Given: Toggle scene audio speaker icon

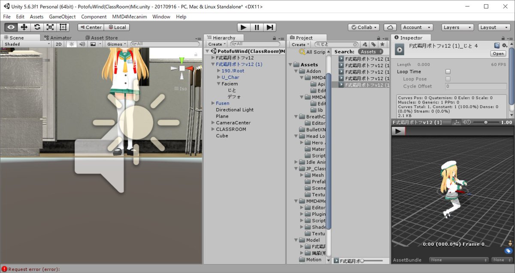Looking at the screenshot, I should pyautogui.click(x=82, y=44).
